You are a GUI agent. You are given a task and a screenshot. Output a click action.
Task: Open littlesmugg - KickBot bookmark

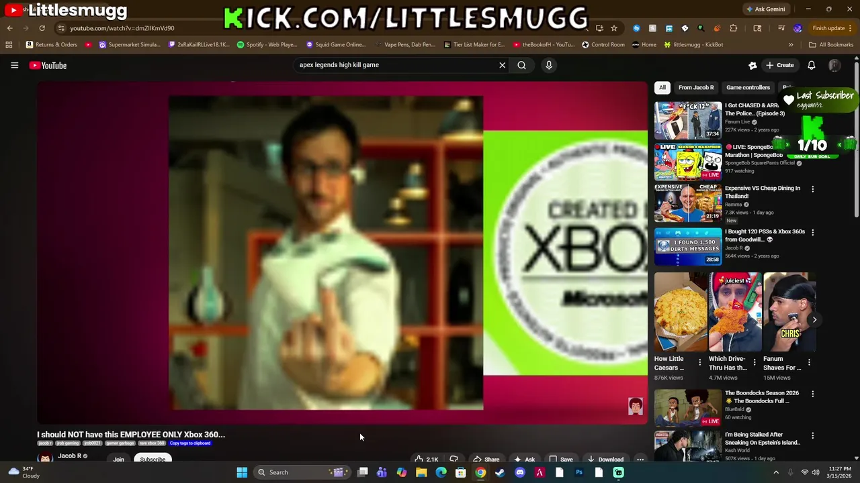click(x=693, y=44)
